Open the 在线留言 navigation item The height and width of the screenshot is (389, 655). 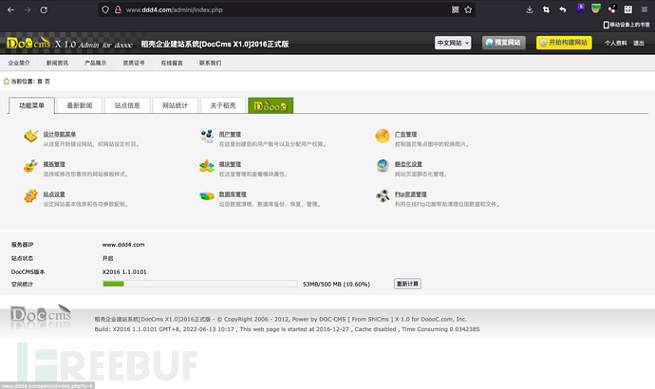(172, 63)
